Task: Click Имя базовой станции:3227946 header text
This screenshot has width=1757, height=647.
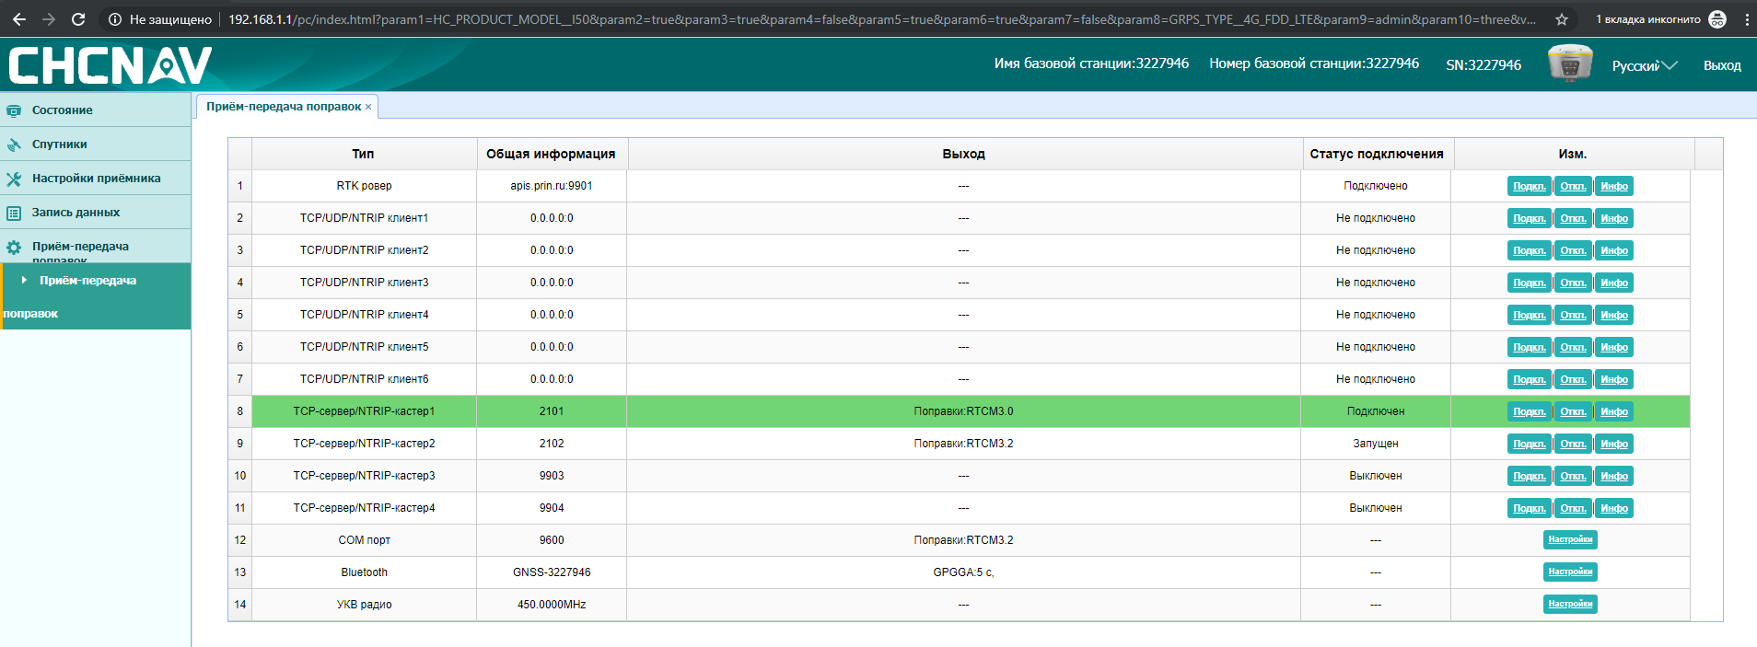Action: 1091,64
